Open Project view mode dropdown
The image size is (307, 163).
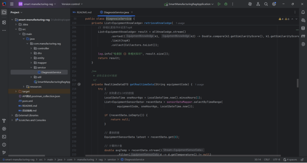coord(17,12)
